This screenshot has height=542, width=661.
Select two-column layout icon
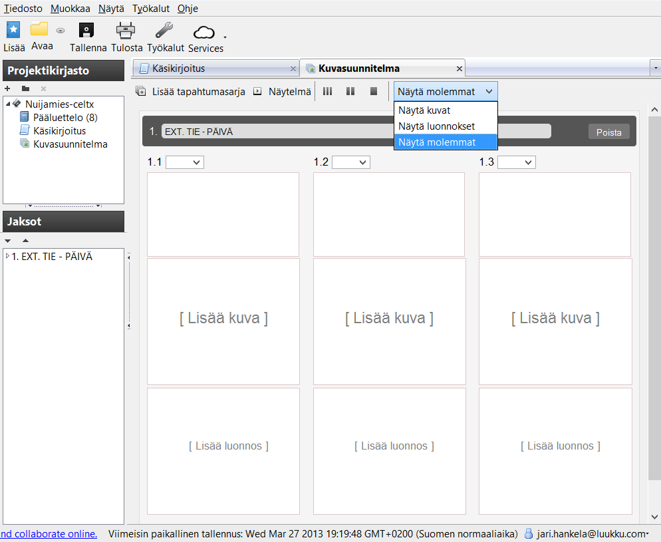click(350, 91)
